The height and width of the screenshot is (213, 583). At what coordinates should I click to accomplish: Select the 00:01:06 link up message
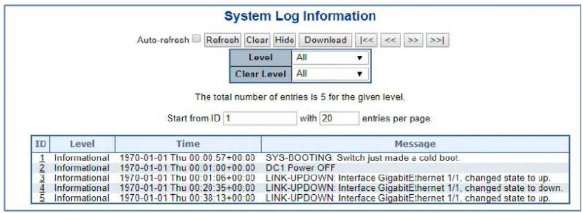(407, 178)
